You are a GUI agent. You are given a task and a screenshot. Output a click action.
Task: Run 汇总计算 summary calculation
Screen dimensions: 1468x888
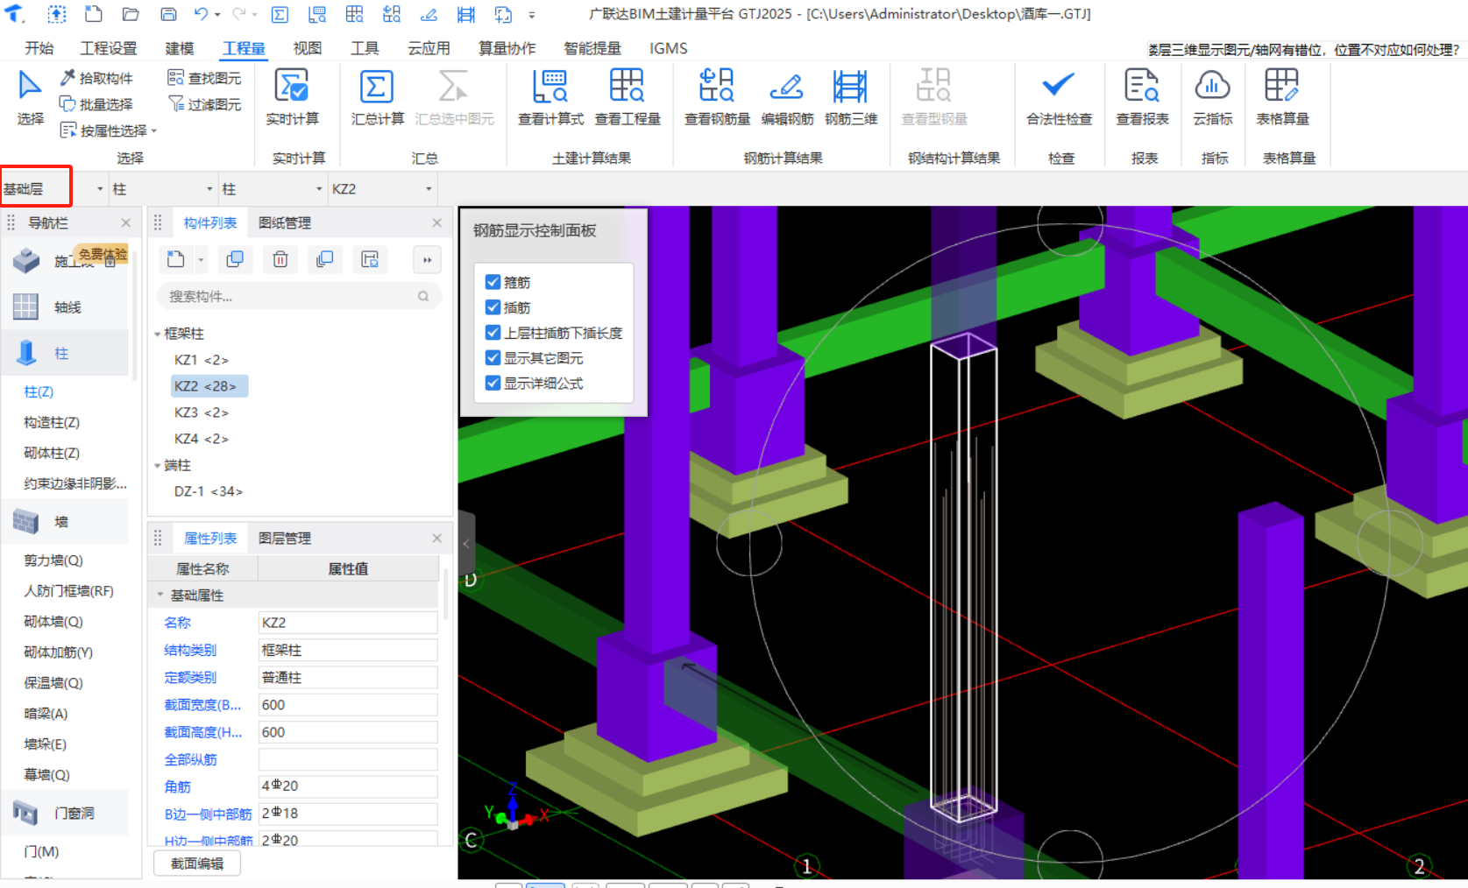tap(377, 97)
